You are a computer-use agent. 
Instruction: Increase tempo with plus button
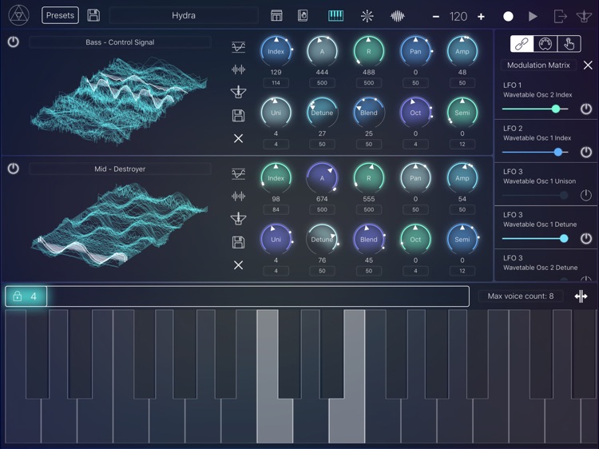(x=481, y=17)
